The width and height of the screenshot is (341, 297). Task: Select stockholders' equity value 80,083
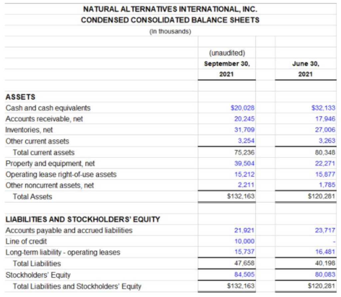(325, 274)
